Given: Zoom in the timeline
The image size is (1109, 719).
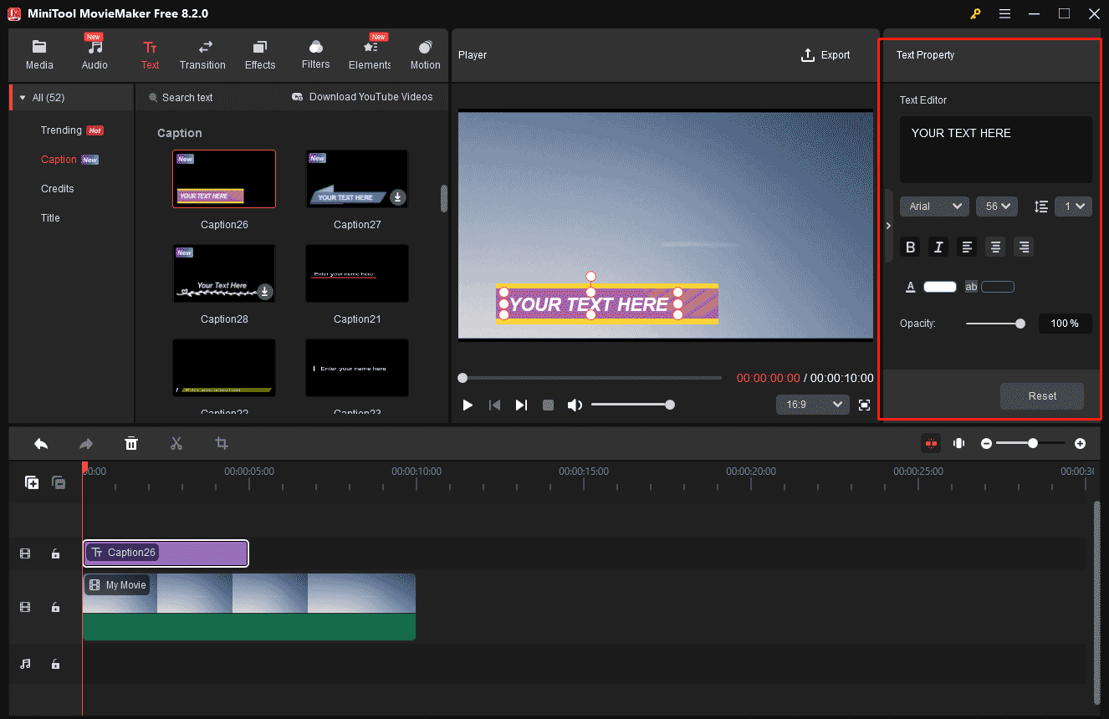Looking at the screenshot, I should (1081, 444).
